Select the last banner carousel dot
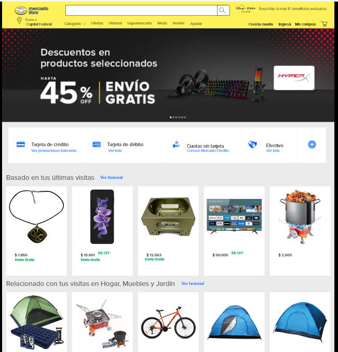 coord(185,117)
